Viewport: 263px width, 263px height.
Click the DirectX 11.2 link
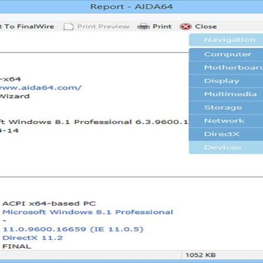33,238
